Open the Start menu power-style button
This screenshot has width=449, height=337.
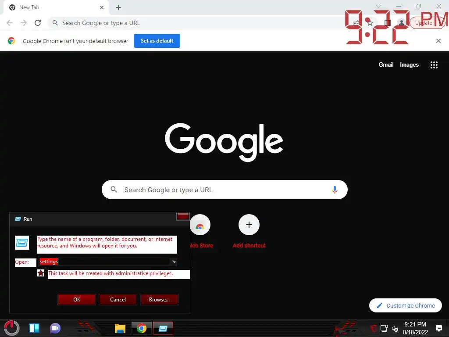12,328
